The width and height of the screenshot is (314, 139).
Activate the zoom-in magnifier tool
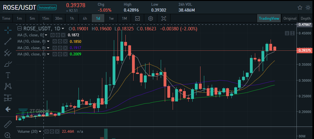click(x=8, y=135)
